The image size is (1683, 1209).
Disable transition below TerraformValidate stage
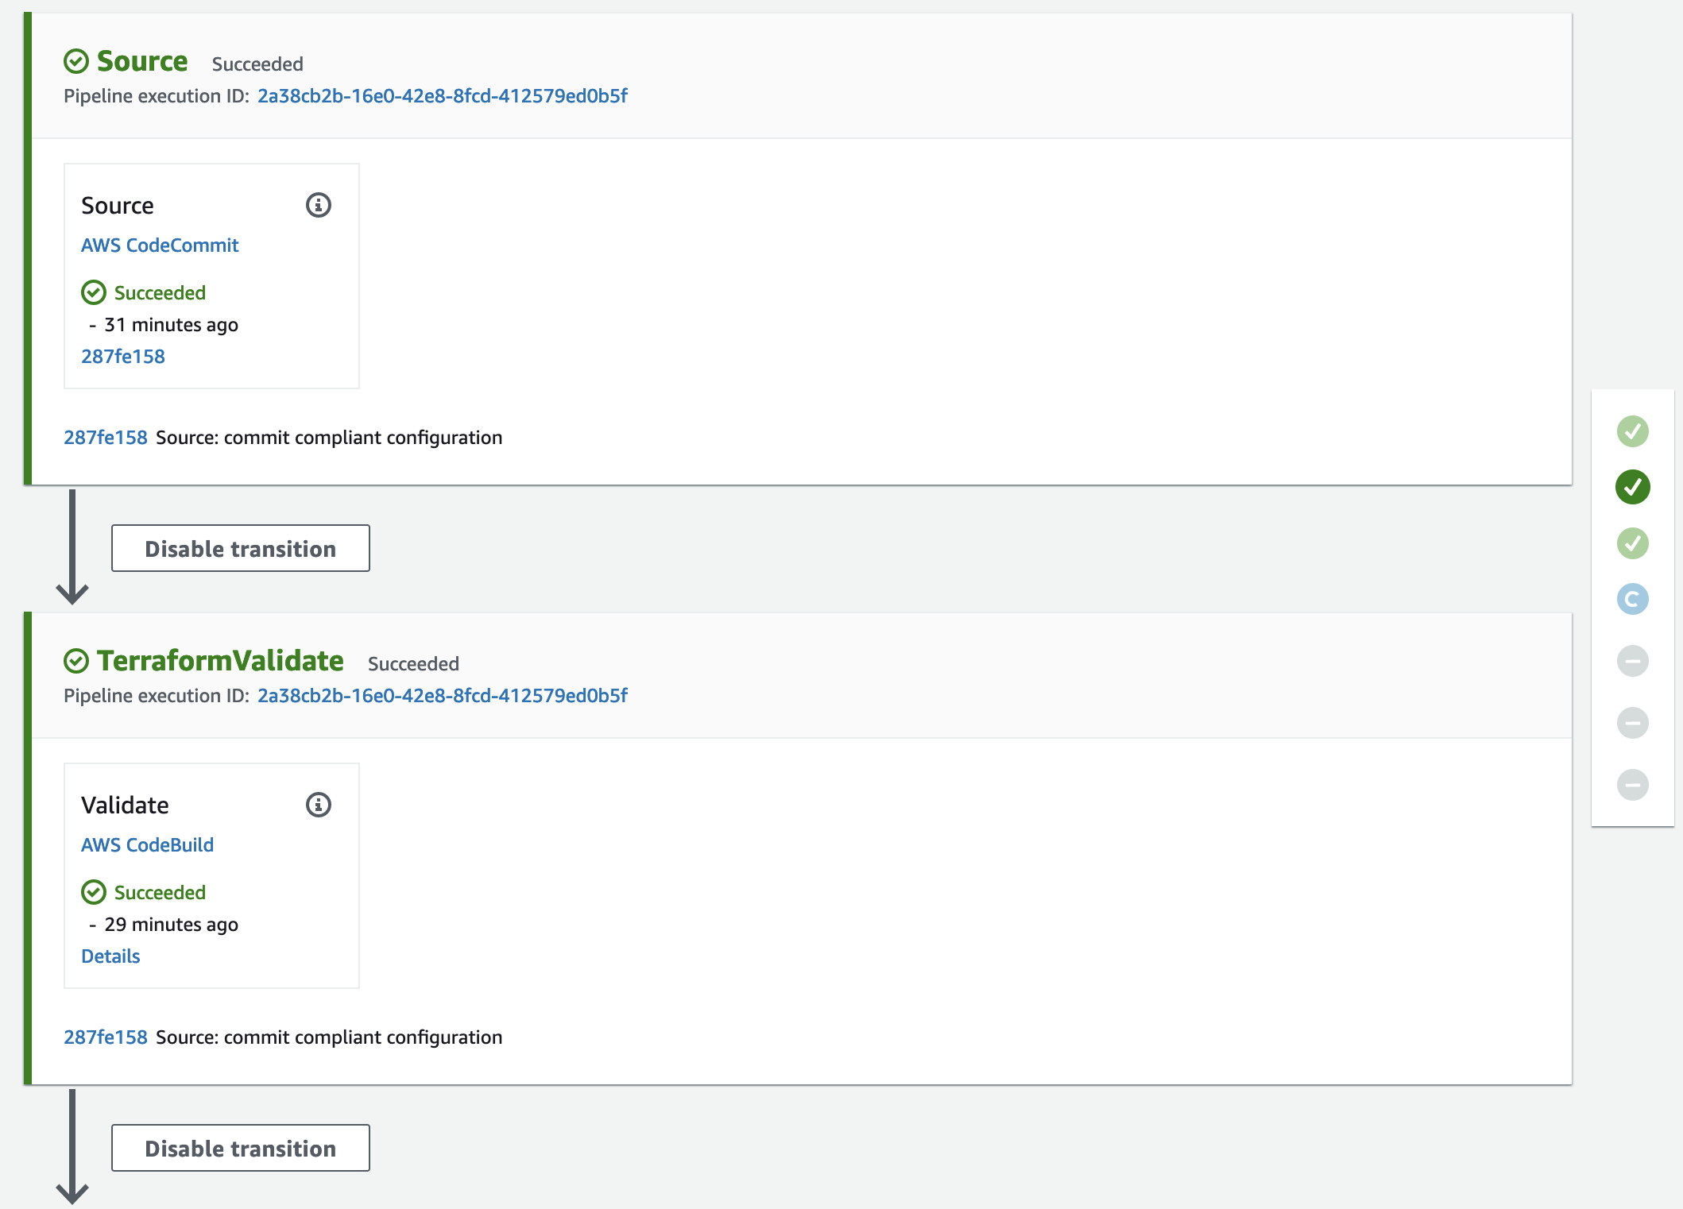[240, 1148]
